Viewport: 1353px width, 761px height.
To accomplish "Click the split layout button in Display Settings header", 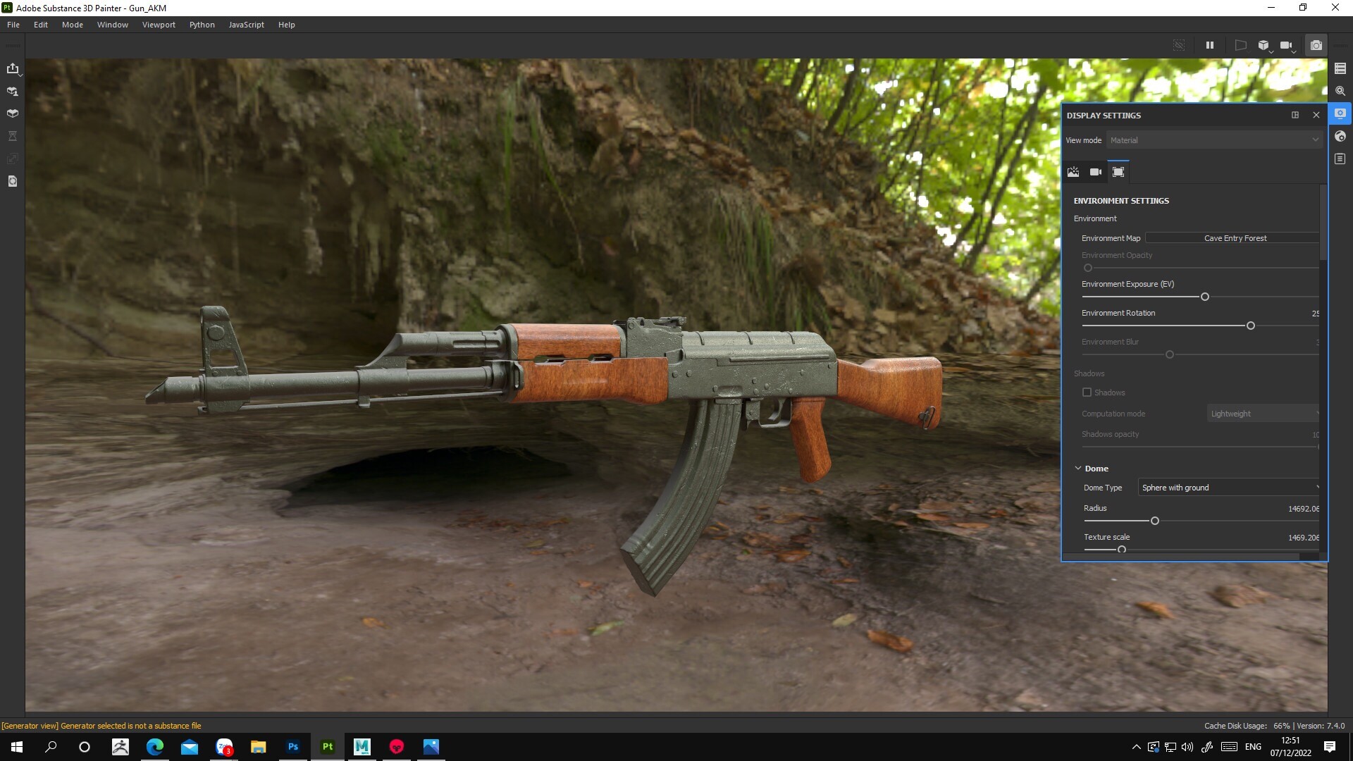I will (1295, 115).
